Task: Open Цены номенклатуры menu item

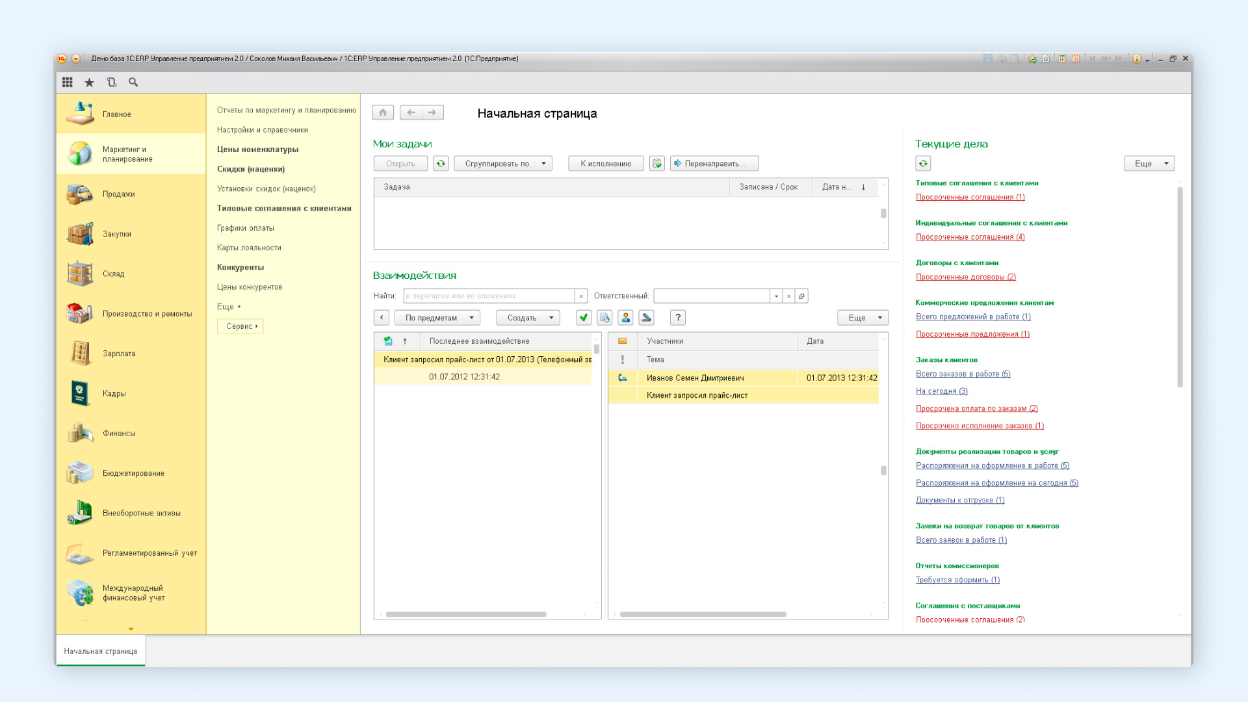Action: tap(257, 149)
